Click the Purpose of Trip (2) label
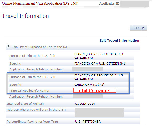Viewport: 152px width, 129px height. click(x=32, y=77)
